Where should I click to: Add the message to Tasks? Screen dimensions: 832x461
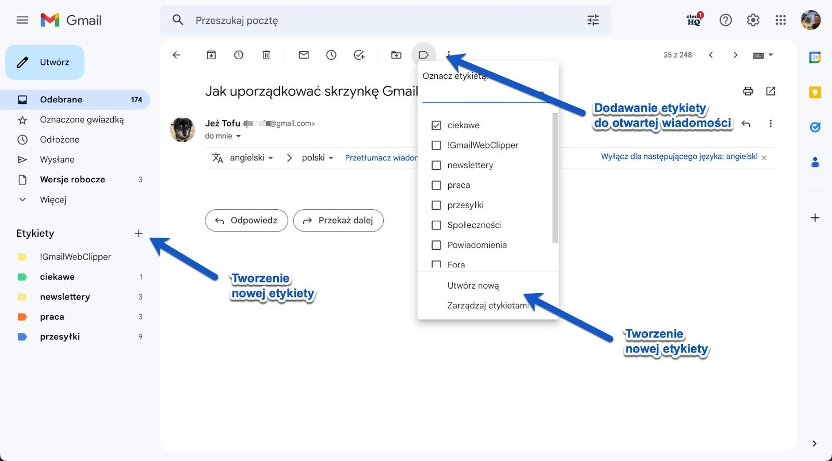tap(359, 55)
